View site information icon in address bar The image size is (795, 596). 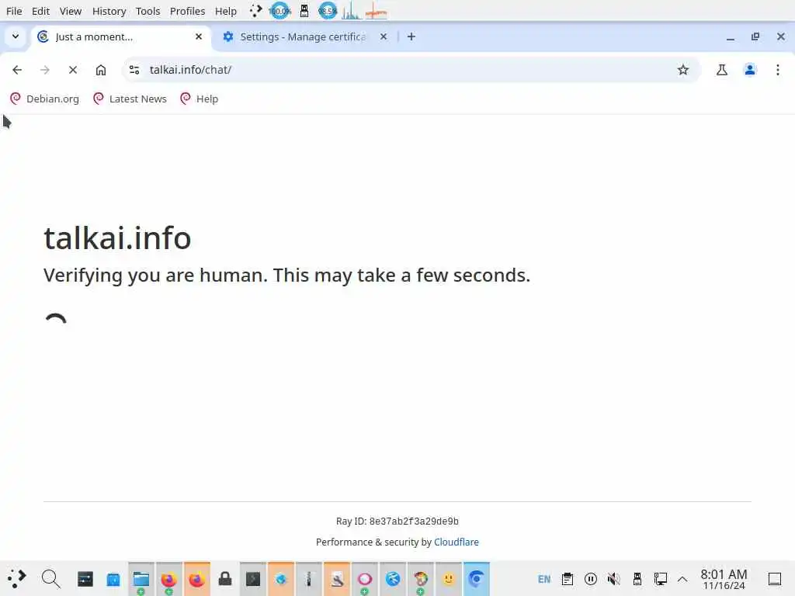click(134, 70)
